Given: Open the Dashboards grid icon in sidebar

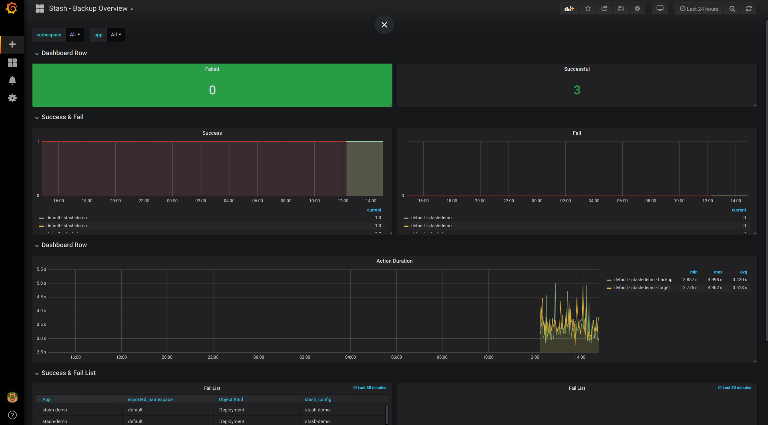Looking at the screenshot, I should coord(12,63).
